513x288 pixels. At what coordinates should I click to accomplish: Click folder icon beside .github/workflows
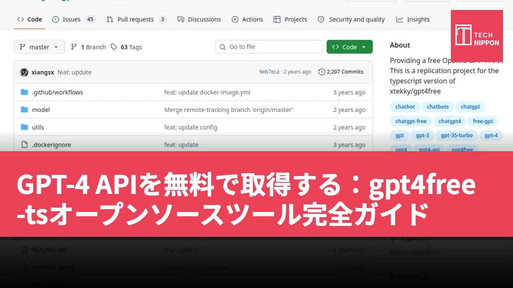(x=24, y=92)
